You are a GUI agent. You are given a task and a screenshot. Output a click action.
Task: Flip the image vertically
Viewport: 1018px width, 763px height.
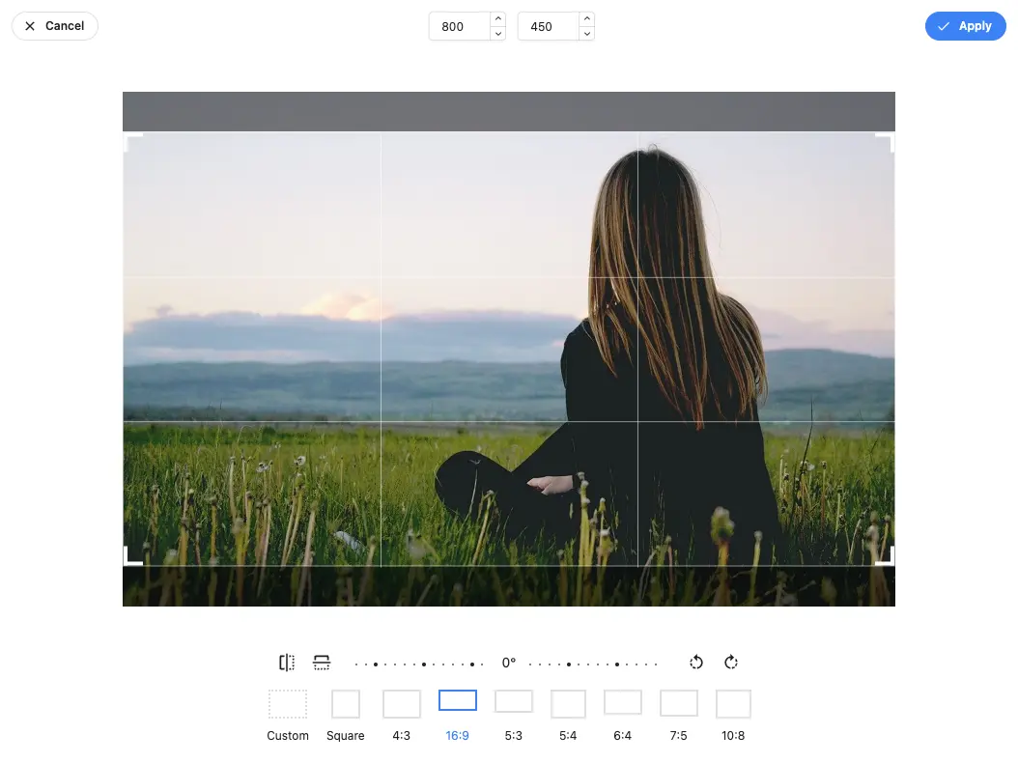pyautogui.click(x=322, y=663)
